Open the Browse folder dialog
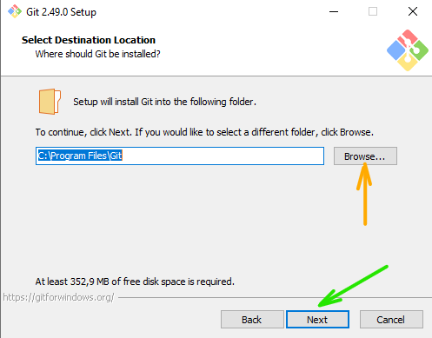Viewport: 432px width, 338px height. pyautogui.click(x=365, y=156)
